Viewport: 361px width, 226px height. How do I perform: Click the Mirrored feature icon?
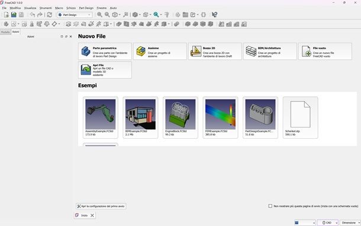point(221,24)
